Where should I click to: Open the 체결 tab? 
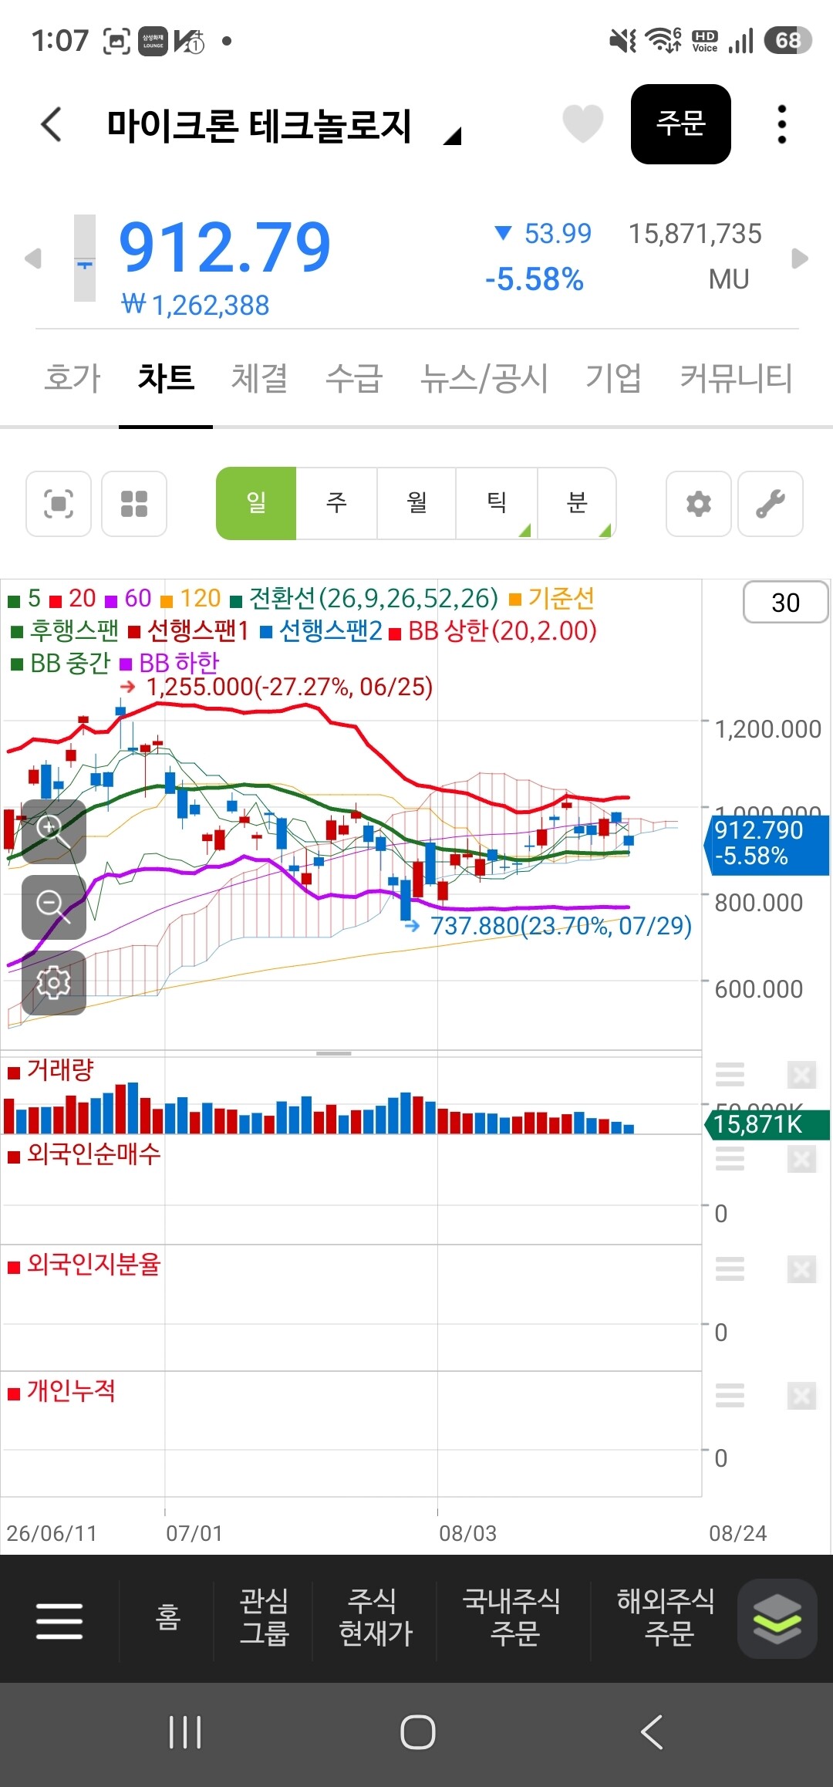click(x=260, y=379)
